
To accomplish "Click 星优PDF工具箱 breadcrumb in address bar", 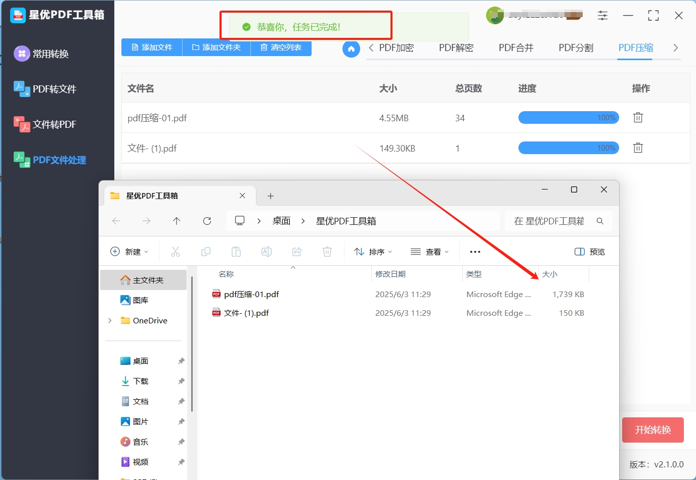I will tap(346, 221).
